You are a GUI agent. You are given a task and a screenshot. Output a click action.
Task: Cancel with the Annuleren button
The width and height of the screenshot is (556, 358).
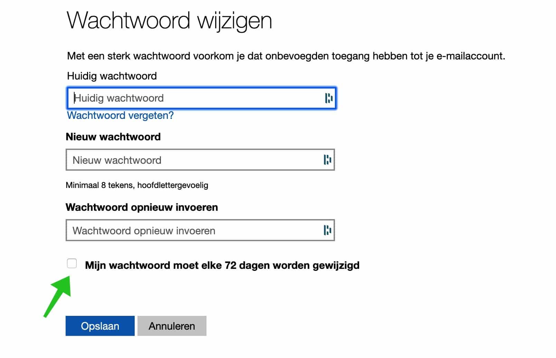coord(172,326)
